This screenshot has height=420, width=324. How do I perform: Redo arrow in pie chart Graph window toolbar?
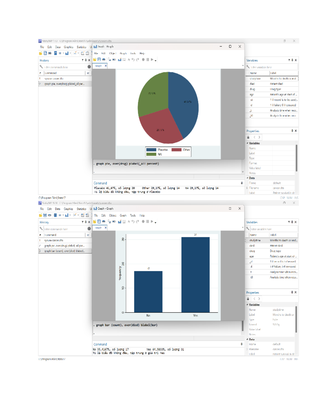pos(137,59)
